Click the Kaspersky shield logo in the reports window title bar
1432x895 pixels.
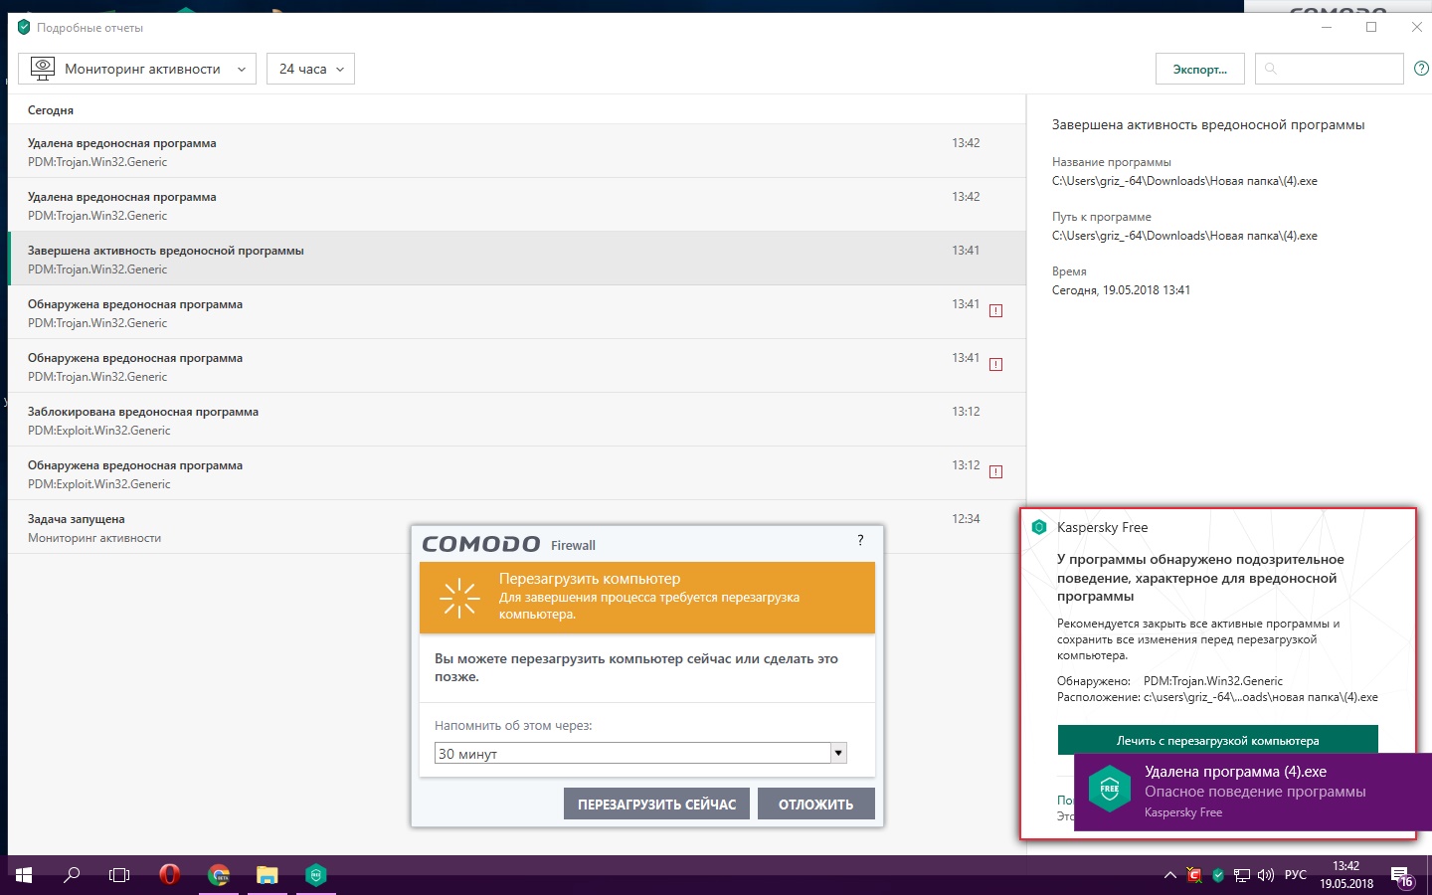pyautogui.click(x=24, y=27)
